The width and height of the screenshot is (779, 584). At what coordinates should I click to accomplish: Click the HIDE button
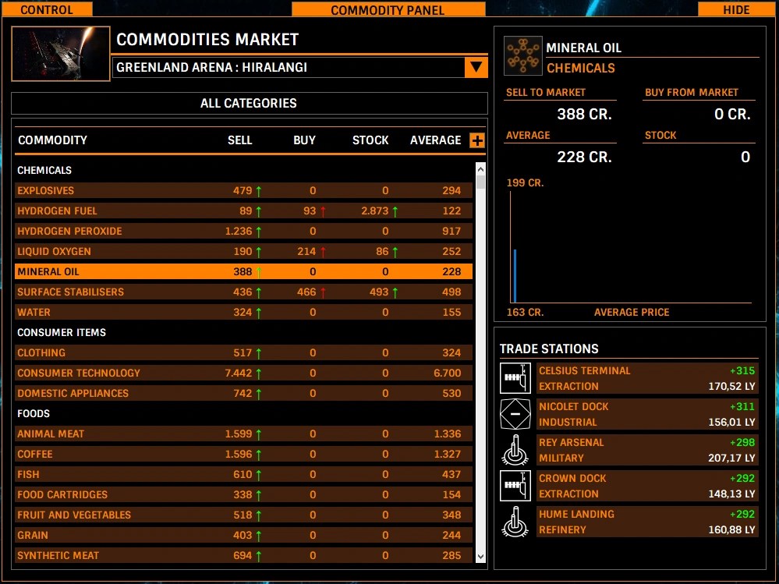[735, 9]
